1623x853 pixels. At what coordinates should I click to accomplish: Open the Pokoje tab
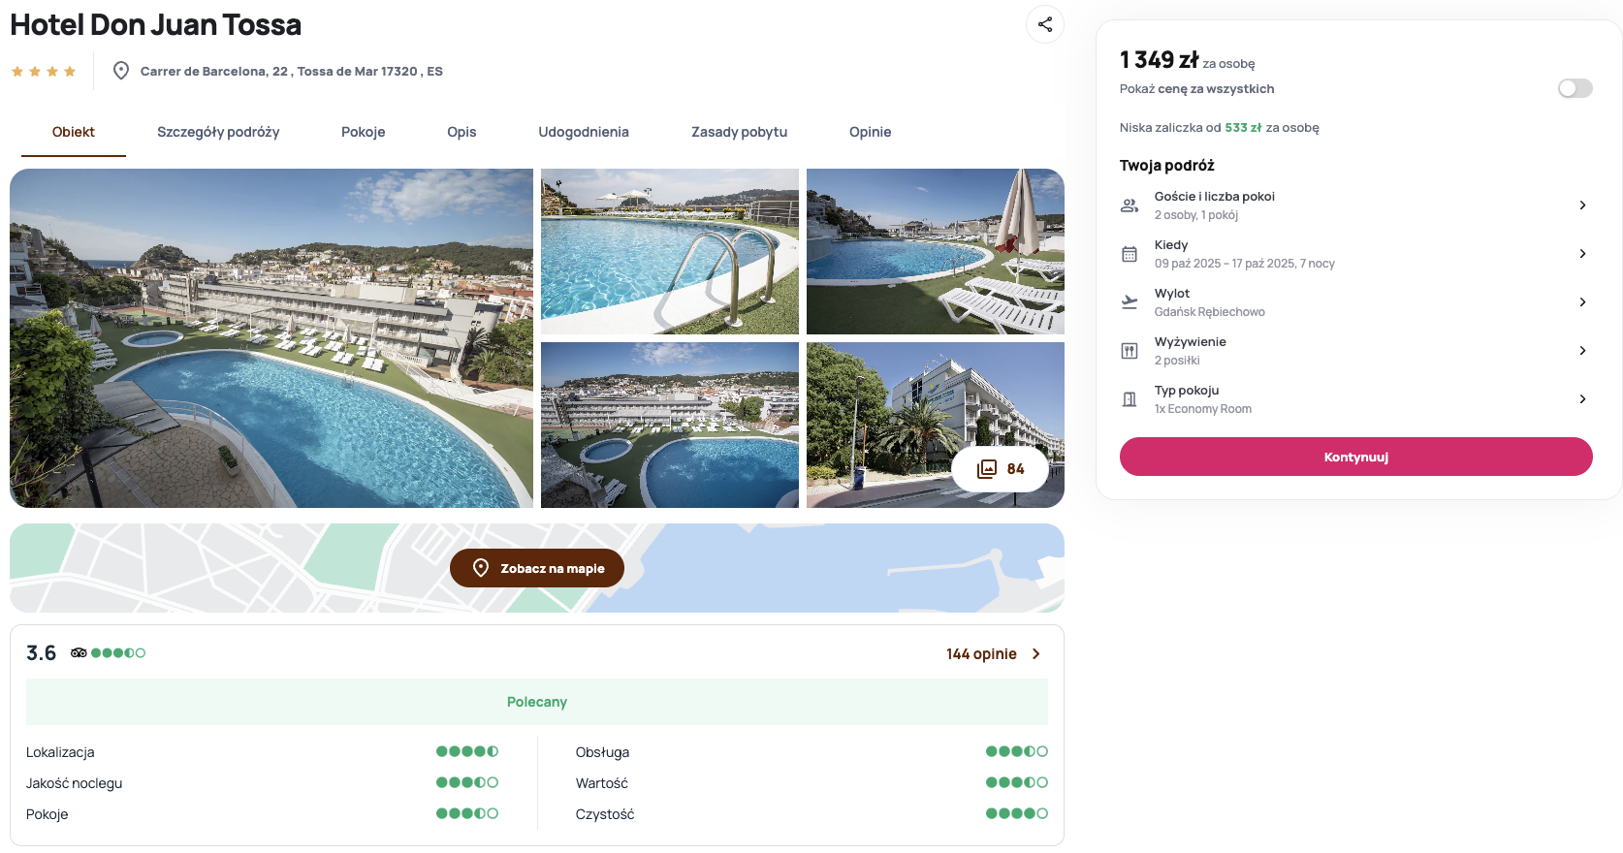point(364,132)
